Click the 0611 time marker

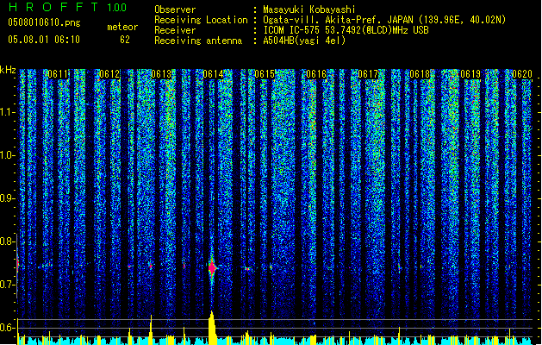(58, 74)
